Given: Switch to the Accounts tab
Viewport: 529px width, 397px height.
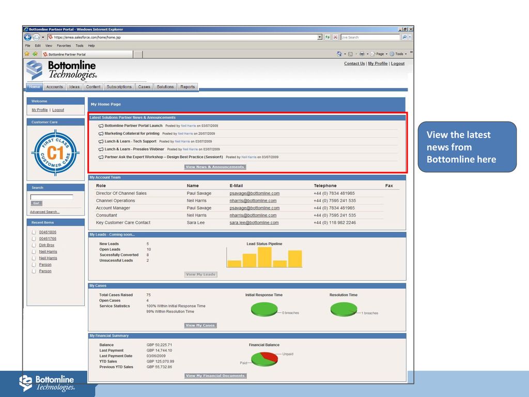Looking at the screenshot, I should pyautogui.click(x=55, y=87).
